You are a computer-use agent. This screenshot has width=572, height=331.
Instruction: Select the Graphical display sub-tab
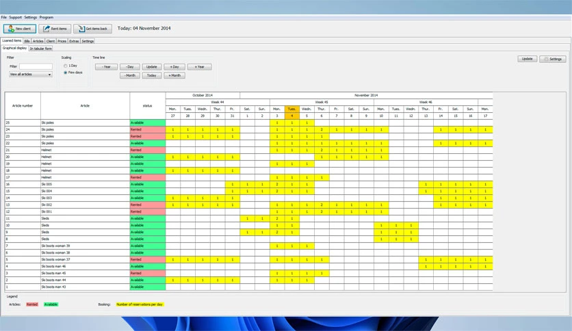click(x=14, y=48)
